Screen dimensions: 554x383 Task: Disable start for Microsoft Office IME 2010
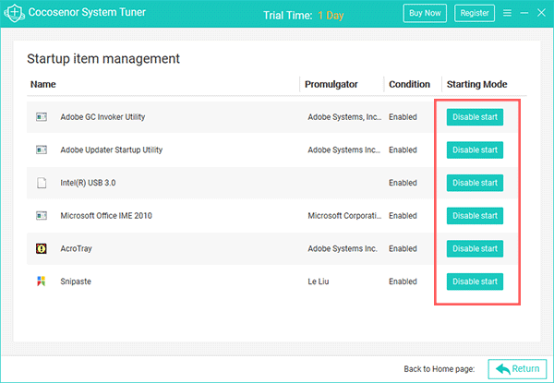pyautogui.click(x=475, y=215)
